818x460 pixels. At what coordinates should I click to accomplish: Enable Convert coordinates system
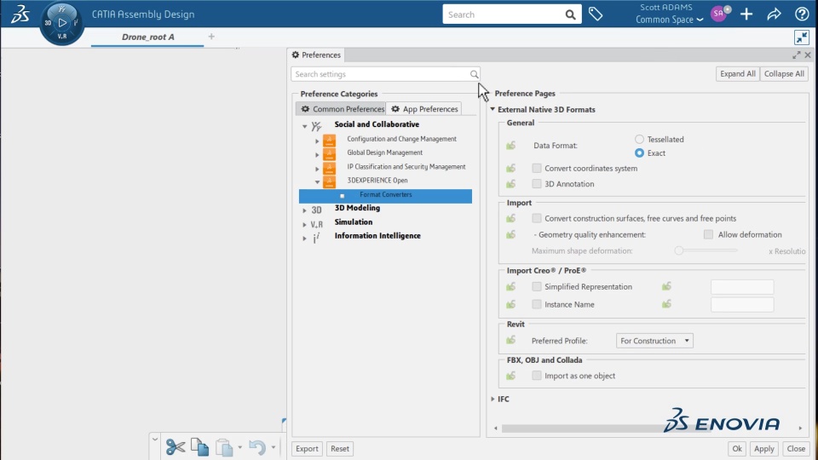[536, 168]
